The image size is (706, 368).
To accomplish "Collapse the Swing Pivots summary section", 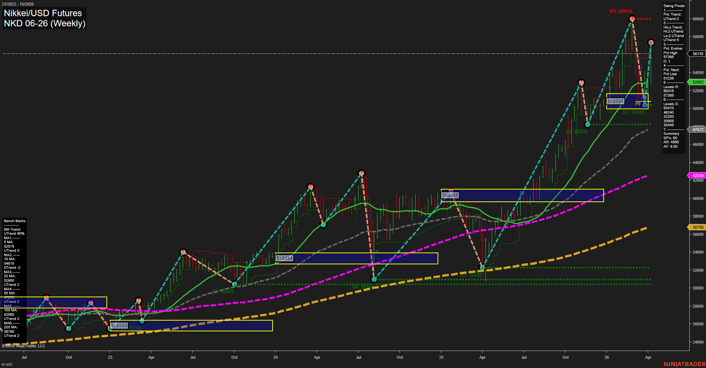I will coord(671,134).
